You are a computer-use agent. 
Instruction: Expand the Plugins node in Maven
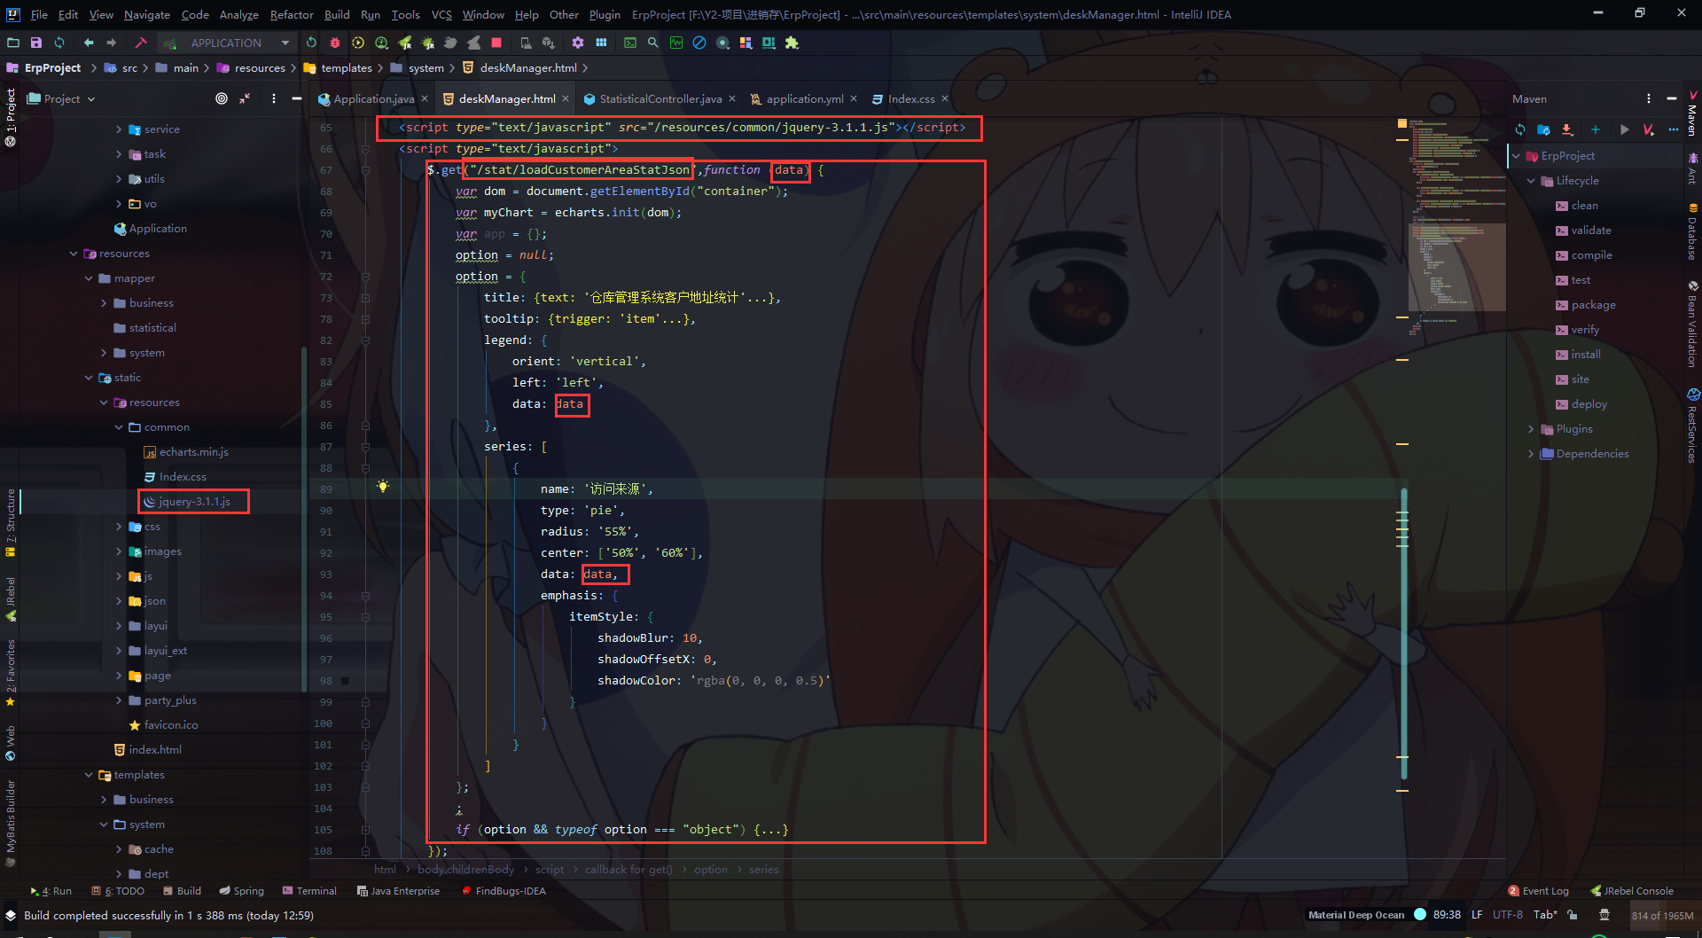pyautogui.click(x=1531, y=429)
